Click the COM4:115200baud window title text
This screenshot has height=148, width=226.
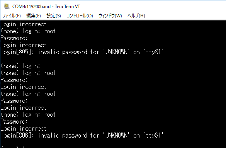tap(46, 7)
